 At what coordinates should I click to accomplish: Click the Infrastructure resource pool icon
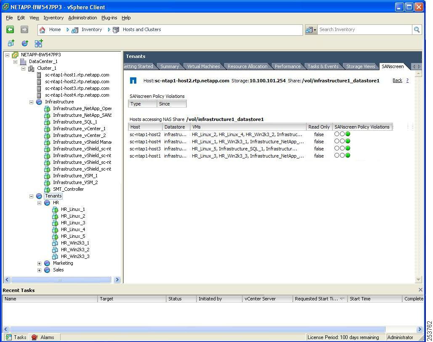click(x=39, y=102)
